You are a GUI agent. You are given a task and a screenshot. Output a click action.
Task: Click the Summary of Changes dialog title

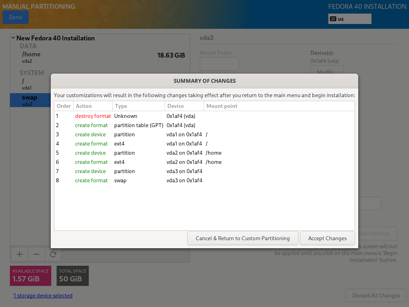point(204,81)
